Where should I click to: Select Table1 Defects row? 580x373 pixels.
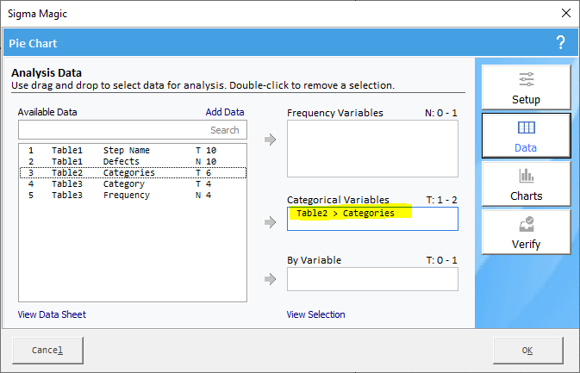tap(133, 162)
